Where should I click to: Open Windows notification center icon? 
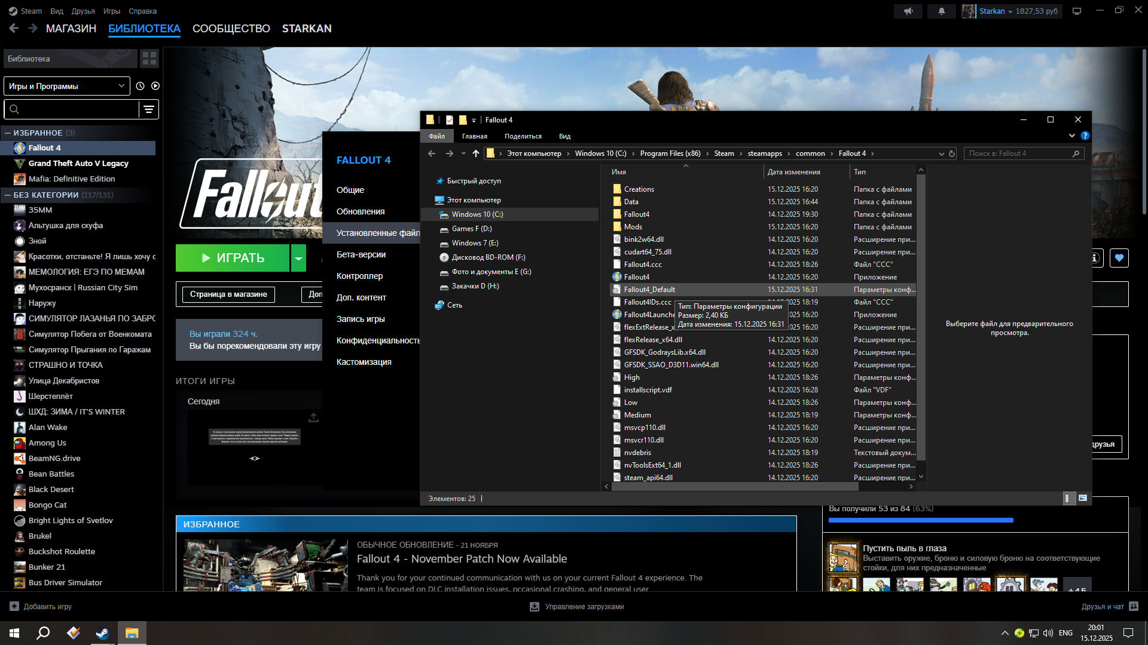click(x=1128, y=633)
